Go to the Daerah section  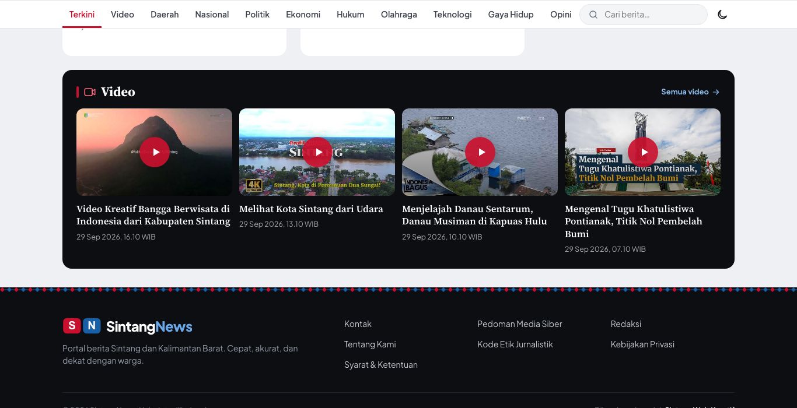pyautogui.click(x=165, y=15)
